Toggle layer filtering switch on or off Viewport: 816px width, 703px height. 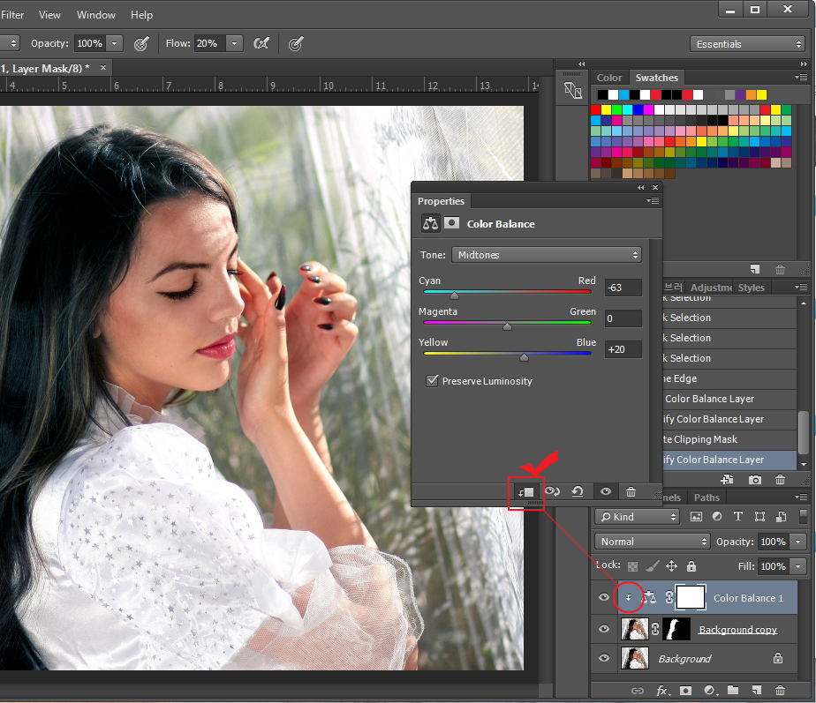point(803,516)
